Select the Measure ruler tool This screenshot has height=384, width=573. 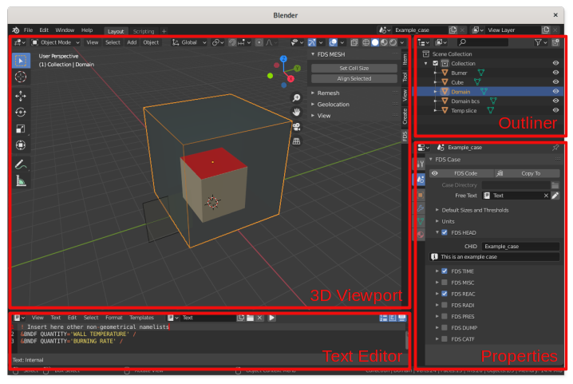click(21, 180)
